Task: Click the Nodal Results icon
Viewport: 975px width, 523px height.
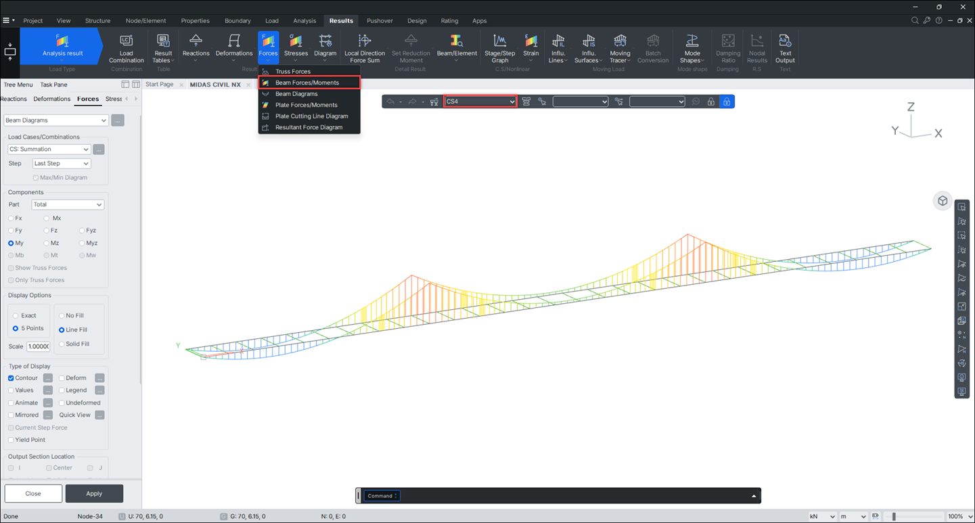Action: pyautogui.click(x=756, y=48)
